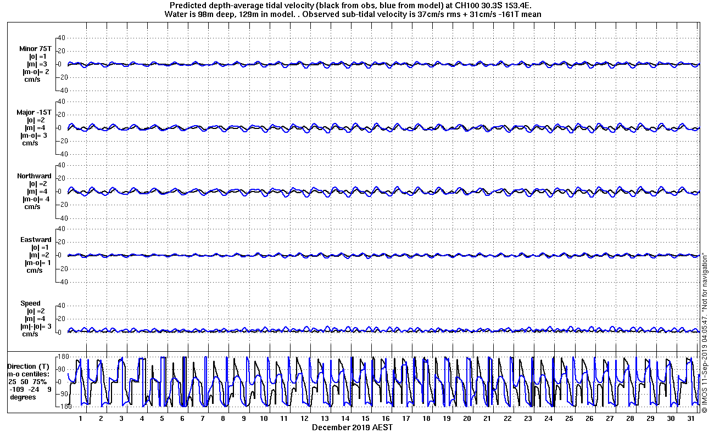Click the '|m-o|= 4' value under Northward
Image resolution: width=714 pixels, height=439 pixels.
point(36,199)
